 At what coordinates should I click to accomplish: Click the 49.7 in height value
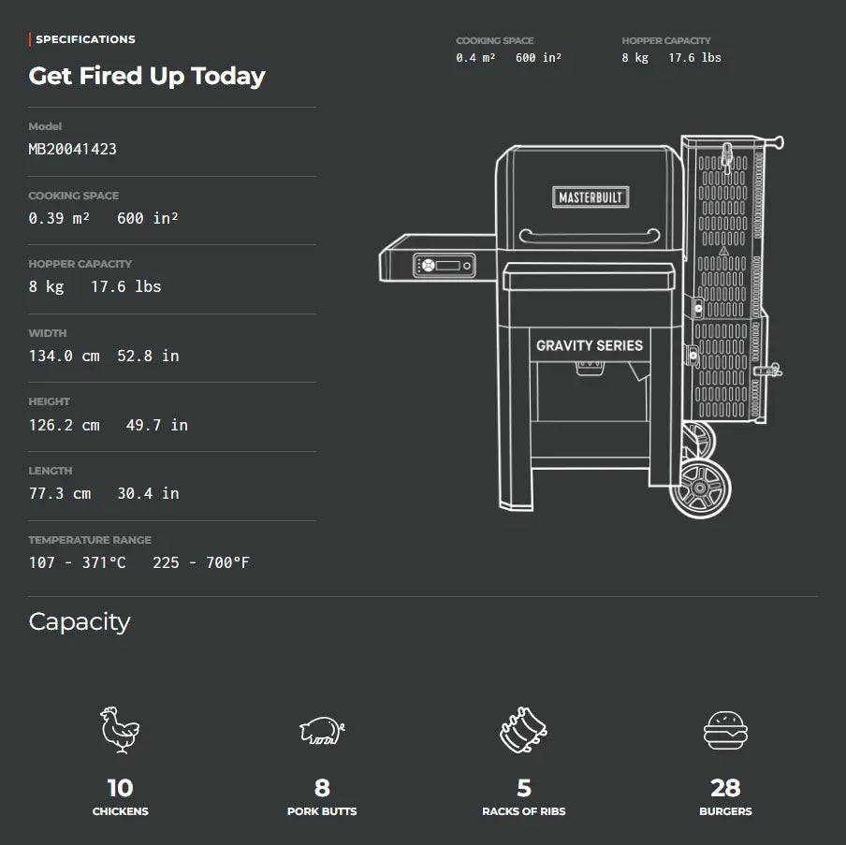point(156,425)
